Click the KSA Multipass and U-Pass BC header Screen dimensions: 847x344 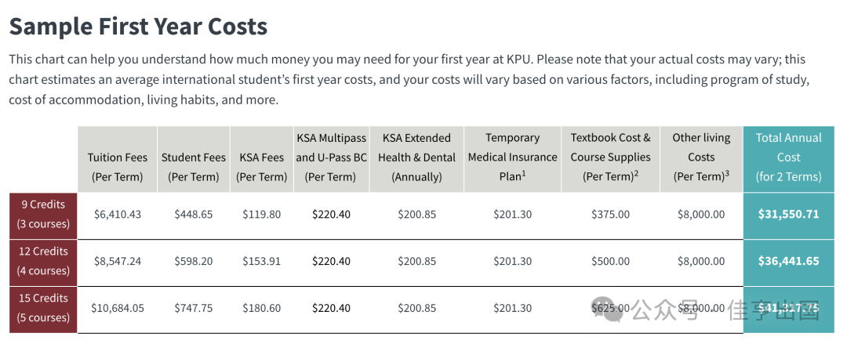[332, 159]
